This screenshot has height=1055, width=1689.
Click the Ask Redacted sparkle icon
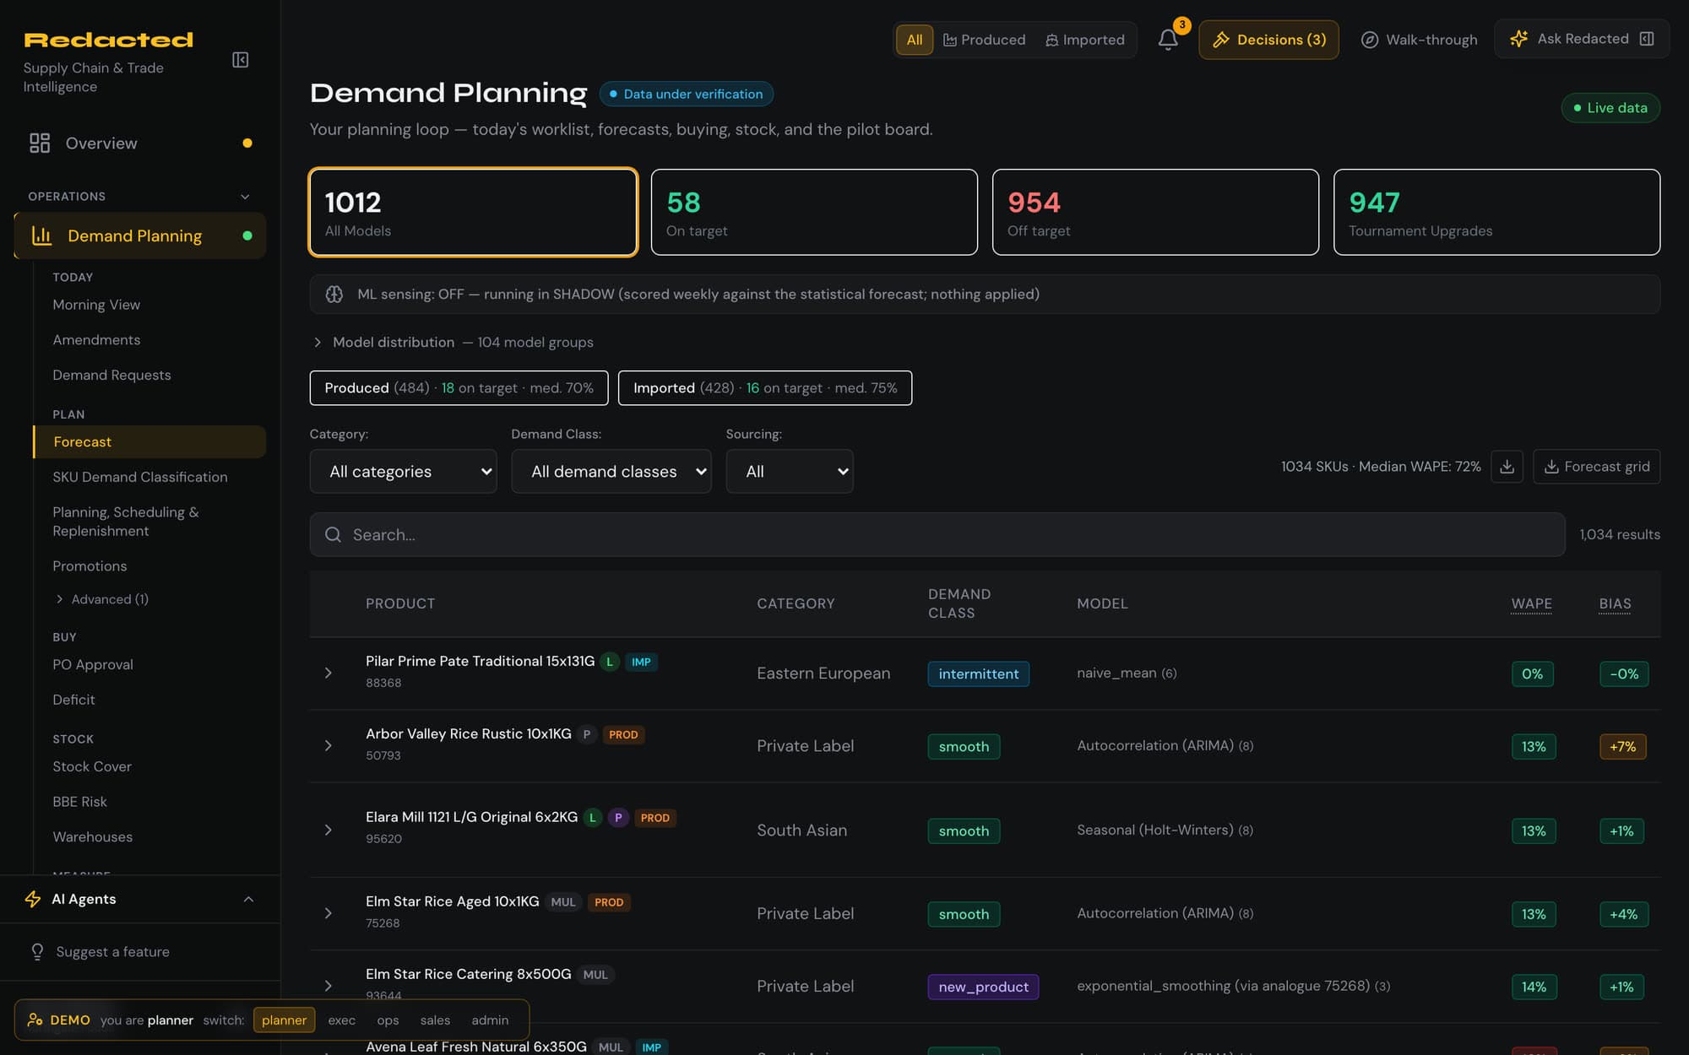click(x=1518, y=39)
